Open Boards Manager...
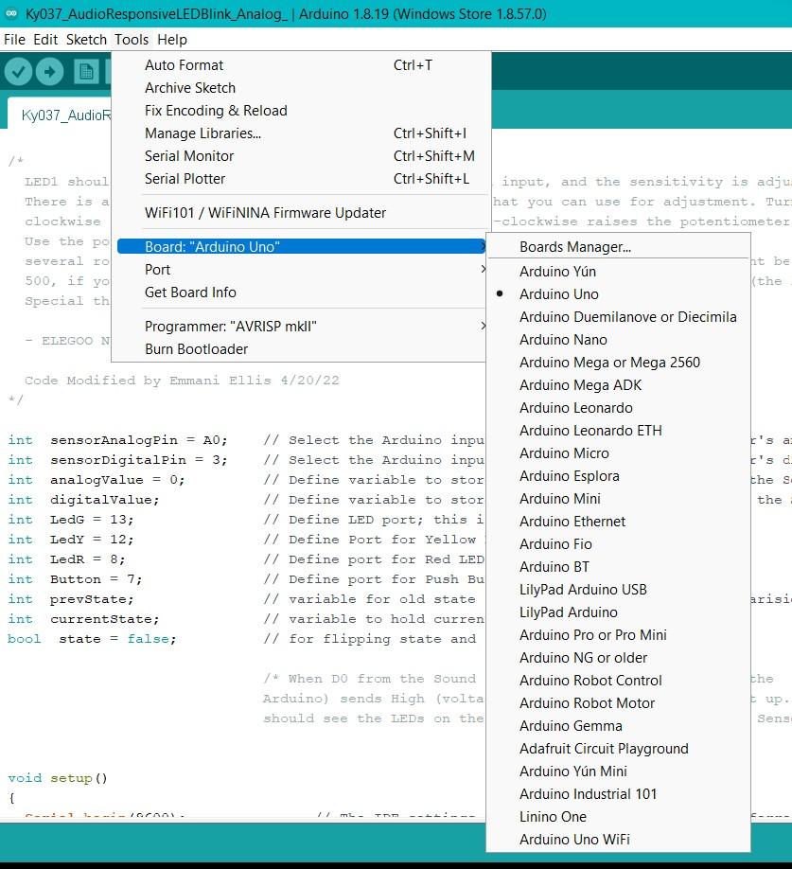This screenshot has height=869, width=792. (618, 247)
